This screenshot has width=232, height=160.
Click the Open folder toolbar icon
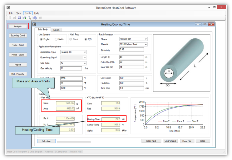pos(14,18)
